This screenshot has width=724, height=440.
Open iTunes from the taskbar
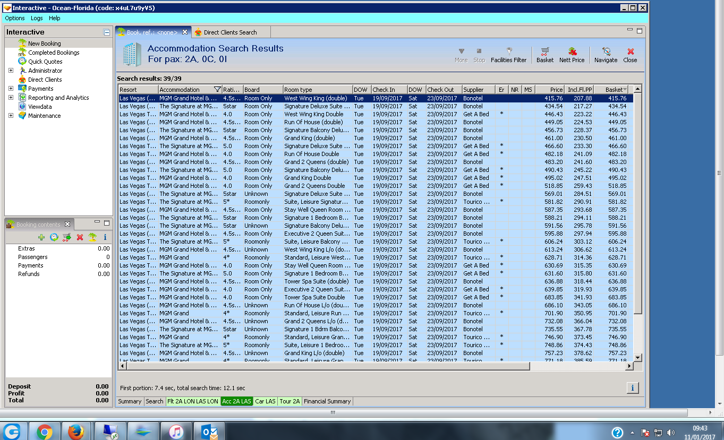pos(176,432)
